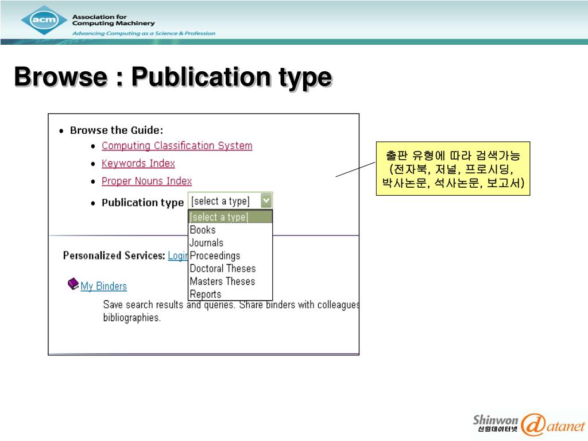
Task: Click the Publication type select box field
Action: pos(230,200)
